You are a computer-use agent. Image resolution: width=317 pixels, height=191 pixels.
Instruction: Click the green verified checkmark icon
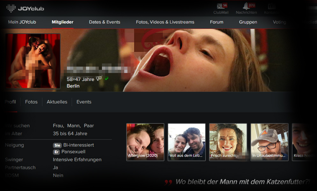pos(106,79)
